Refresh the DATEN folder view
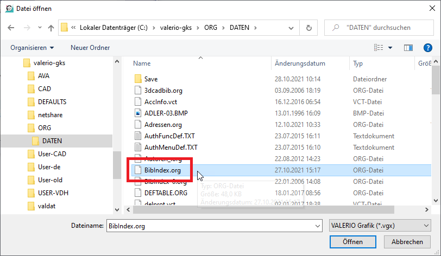 coord(308,27)
